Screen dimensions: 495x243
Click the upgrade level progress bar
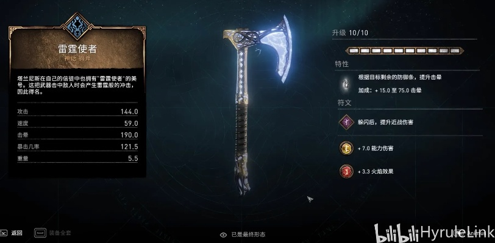tap(405, 50)
